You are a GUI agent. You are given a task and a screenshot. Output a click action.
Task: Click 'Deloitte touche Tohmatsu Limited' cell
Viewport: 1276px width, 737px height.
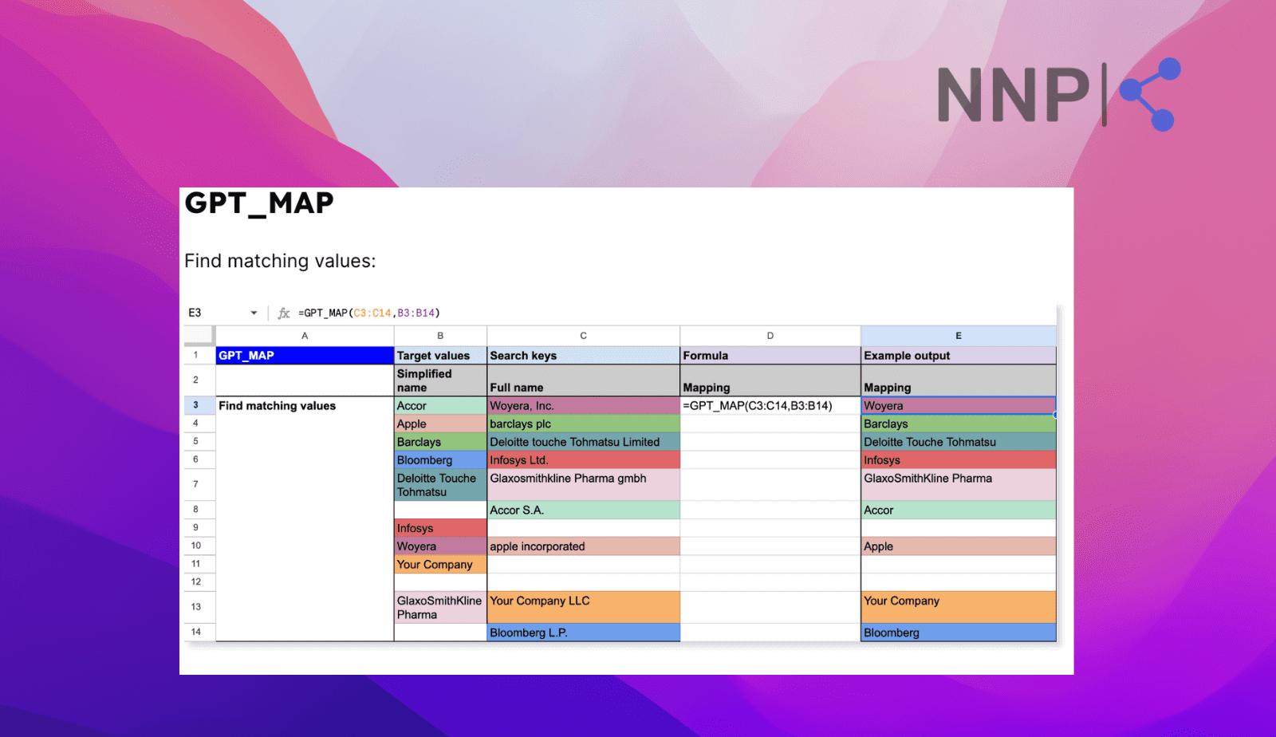[x=583, y=442]
